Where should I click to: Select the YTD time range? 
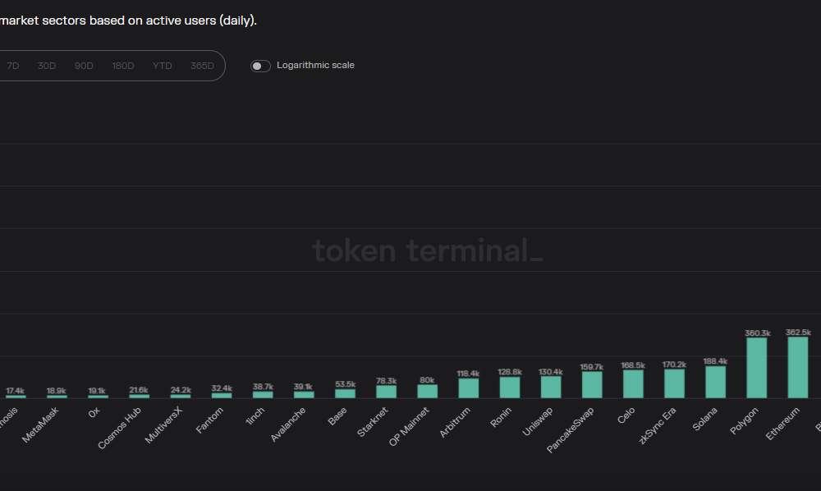pyautogui.click(x=163, y=66)
